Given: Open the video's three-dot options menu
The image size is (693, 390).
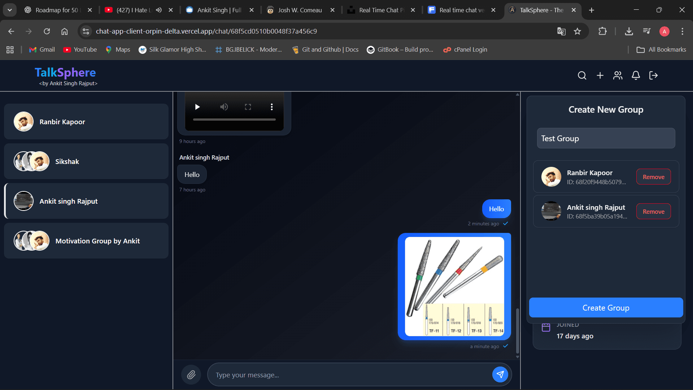Looking at the screenshot, I should (x=272, y=107).
